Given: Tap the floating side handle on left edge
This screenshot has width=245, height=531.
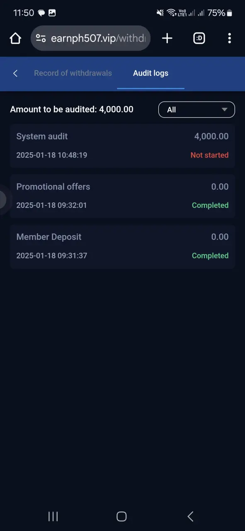Looking at the screenshot, I should (3, 200).
